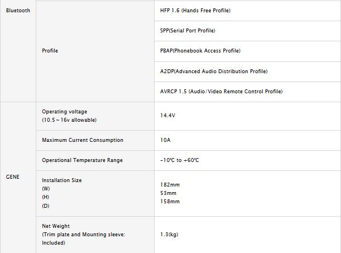Image resolution: width=341 pixels, height=253 pixels.
Task: Click the 1.3(kg) weight value
Action: point(170,235)
